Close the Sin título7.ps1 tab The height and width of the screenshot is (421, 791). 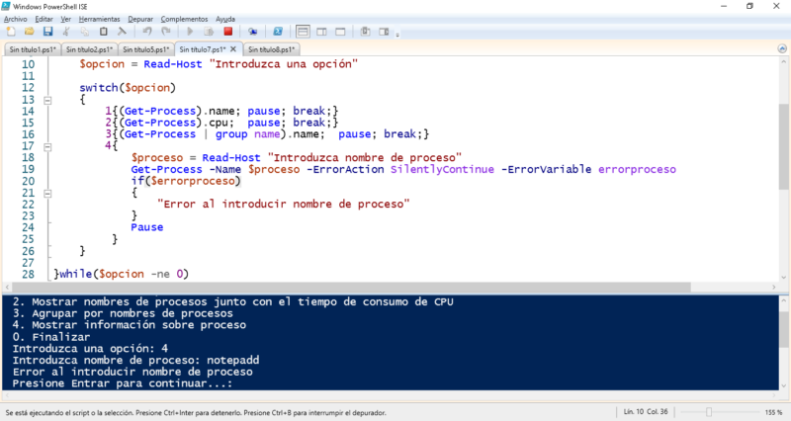click(233, 48)
